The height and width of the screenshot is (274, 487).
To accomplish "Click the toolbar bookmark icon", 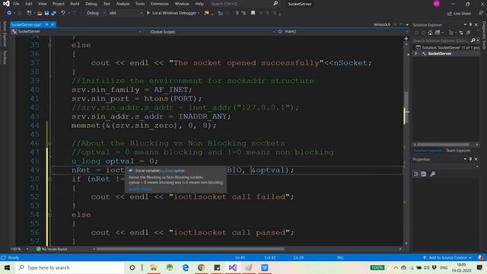I will tap(253, 13).
